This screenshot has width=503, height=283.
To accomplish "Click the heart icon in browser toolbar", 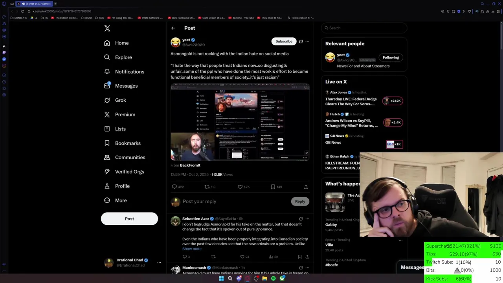I will 469,11.
